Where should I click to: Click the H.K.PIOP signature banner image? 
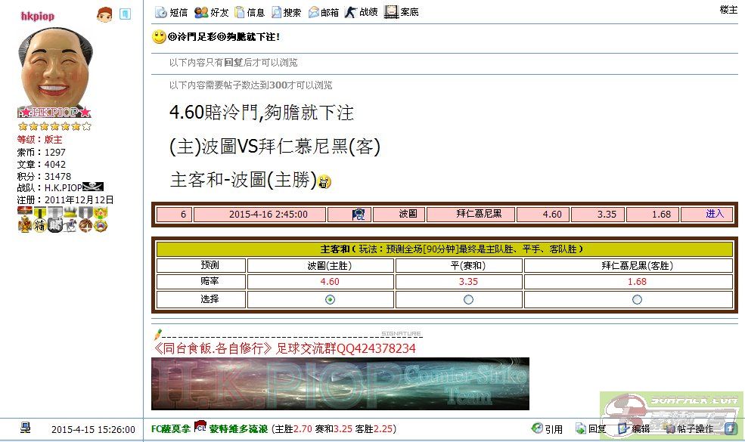(340, 387)
